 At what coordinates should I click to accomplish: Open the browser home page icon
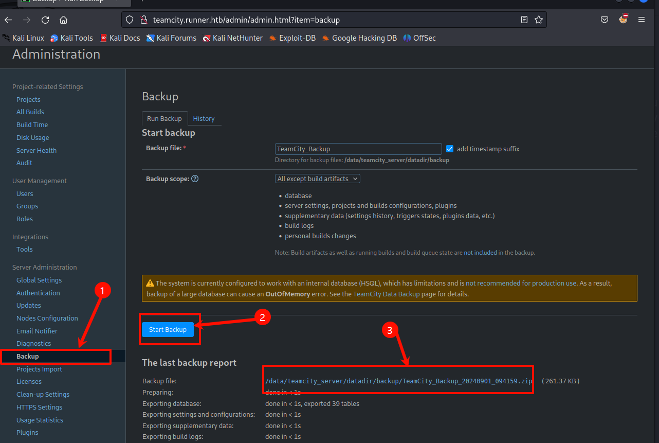(63, 20)
